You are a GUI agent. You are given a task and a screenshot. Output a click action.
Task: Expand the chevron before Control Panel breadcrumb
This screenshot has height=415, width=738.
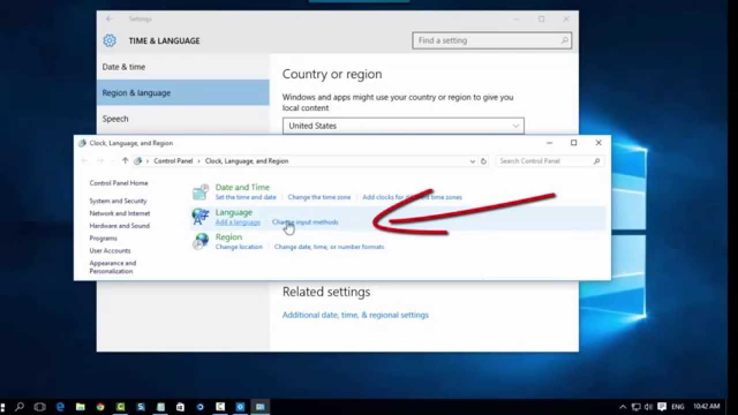pyautogui.click(x=148, y=161)
